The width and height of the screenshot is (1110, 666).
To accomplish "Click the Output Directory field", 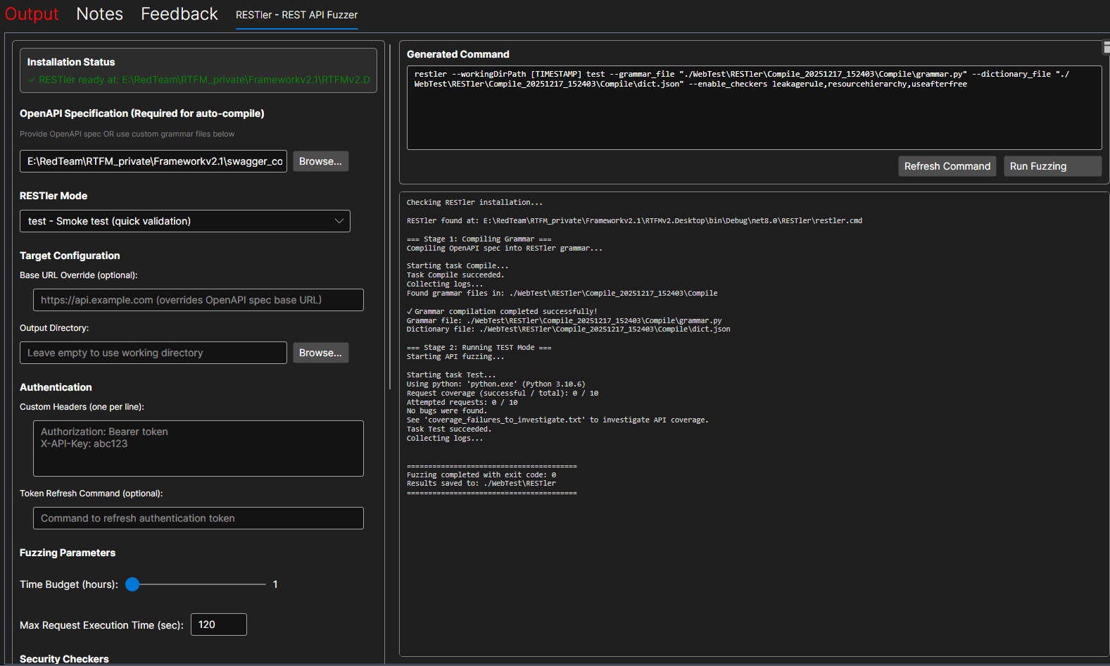I will point(153,353).
